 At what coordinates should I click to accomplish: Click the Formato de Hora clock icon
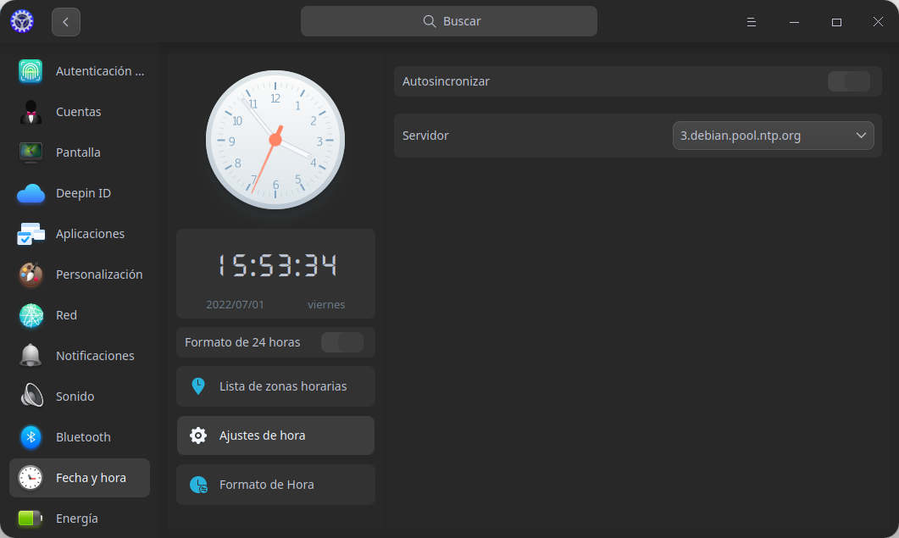[198, 485]
